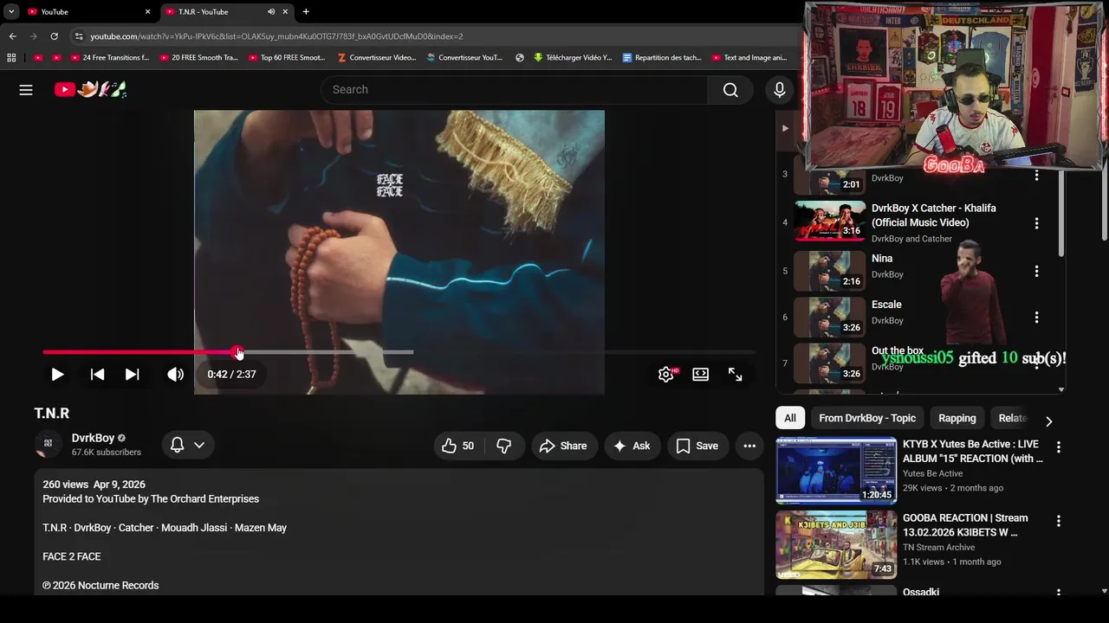
Task: Close the T.N.R - YouTube tab
Action: click(x=285, y=11)
